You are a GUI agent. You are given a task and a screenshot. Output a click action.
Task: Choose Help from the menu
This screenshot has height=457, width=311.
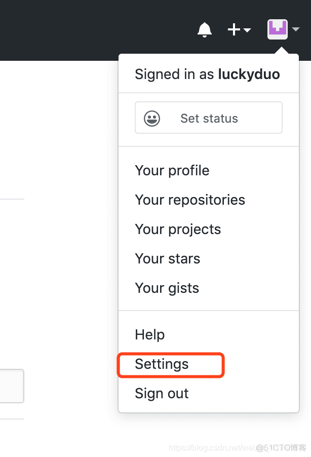point(149,334)
